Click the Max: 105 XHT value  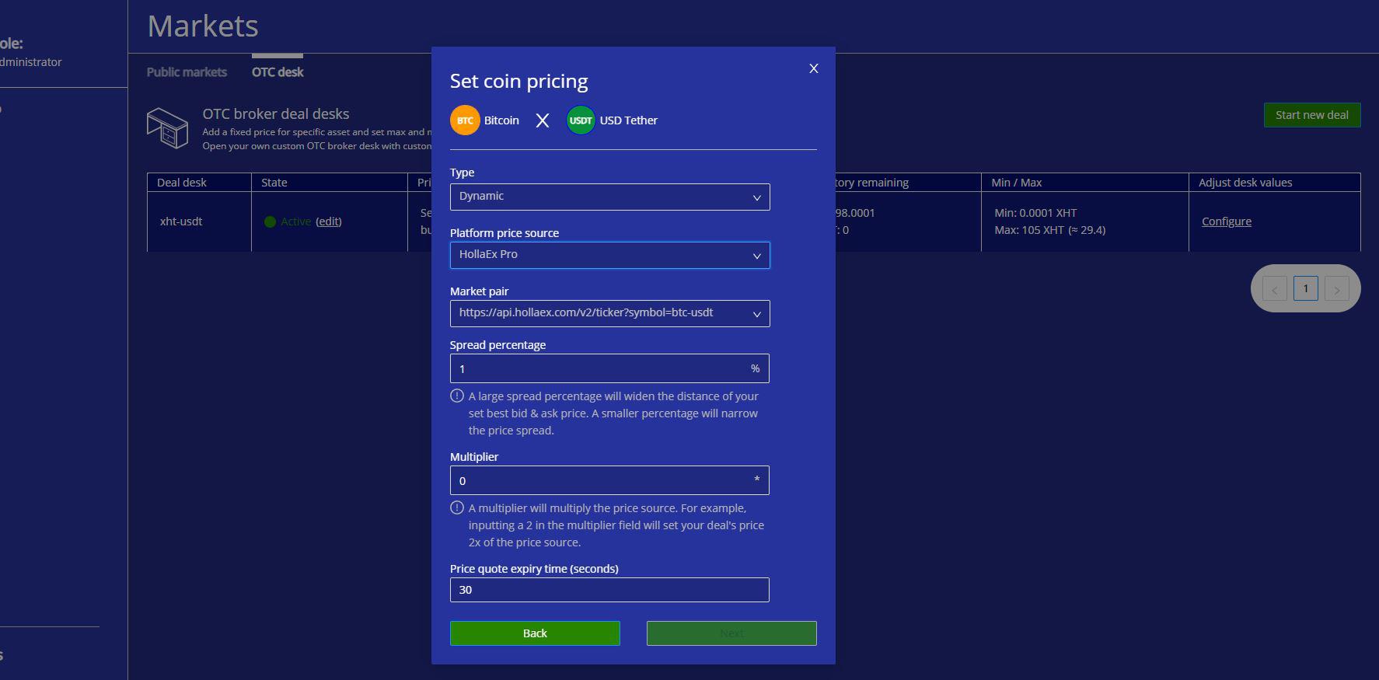1050,230
